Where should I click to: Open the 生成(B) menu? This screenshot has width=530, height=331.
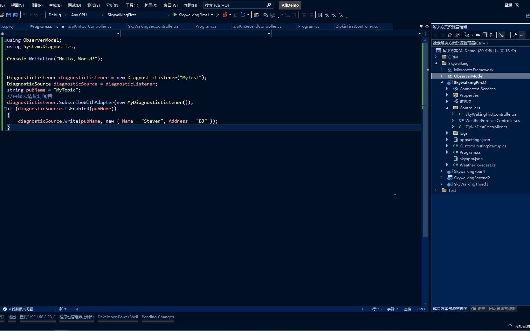pos(55,5)
